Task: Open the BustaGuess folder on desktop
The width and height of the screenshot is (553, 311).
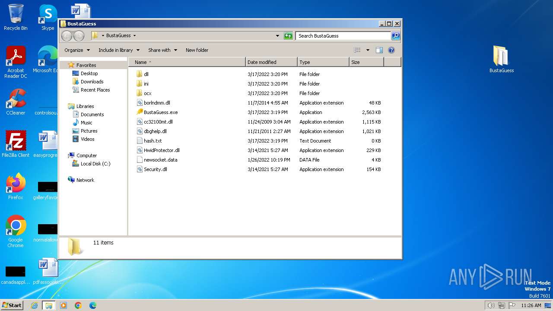Action: 501,59
